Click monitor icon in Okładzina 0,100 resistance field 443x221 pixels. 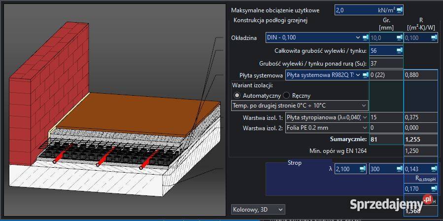coord(434,37)
